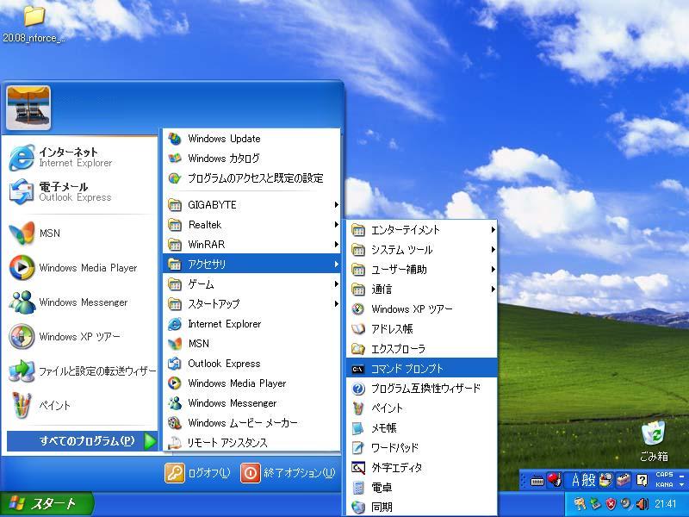Click the 終了オプション(U) button
Image resolution: width=689 pixels, height=517 pixels.
pos(288,473)
